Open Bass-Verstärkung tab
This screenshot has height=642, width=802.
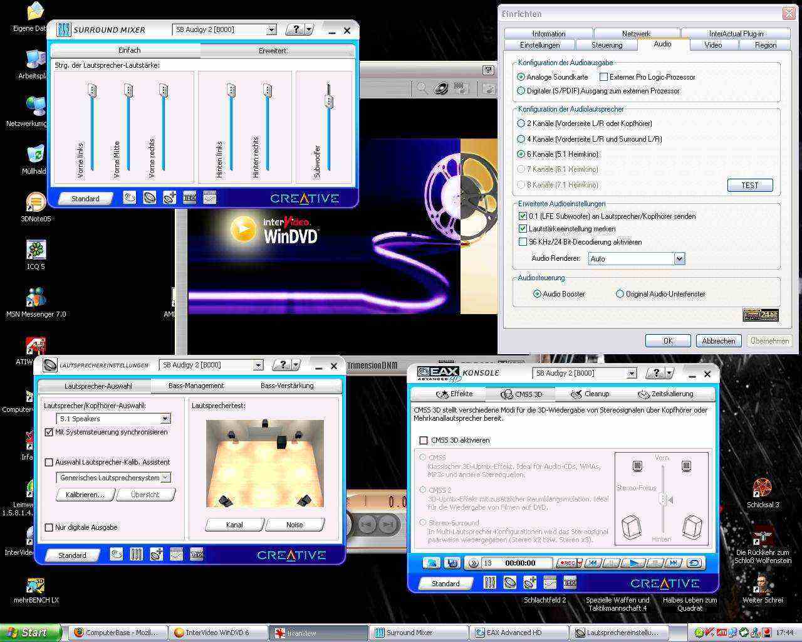click(x=287, y=386)
